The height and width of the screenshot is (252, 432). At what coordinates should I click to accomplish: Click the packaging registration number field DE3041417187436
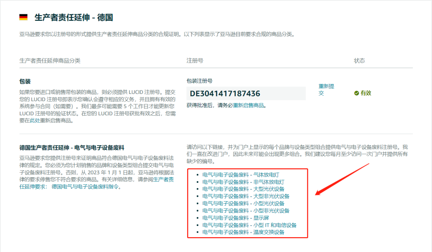(246, 93)
